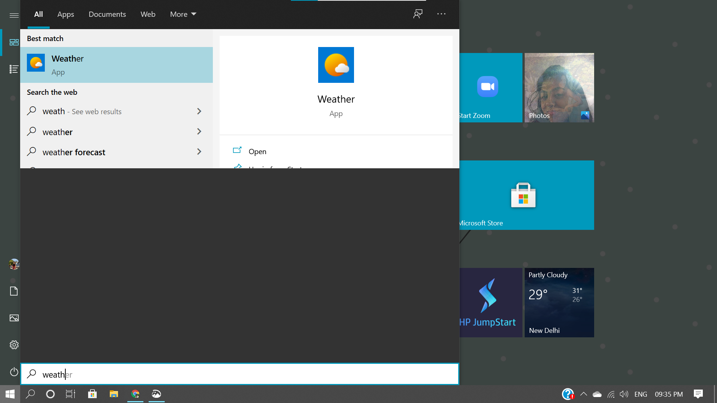This screenshot has height=403, width=717.
Task: Open the Photos live tile
Action: click(x=559, y=88)
